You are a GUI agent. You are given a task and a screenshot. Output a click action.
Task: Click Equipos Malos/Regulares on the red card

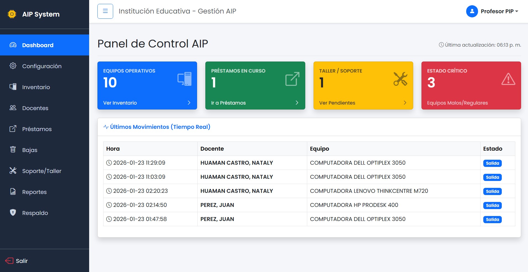(x=457, y=103)
